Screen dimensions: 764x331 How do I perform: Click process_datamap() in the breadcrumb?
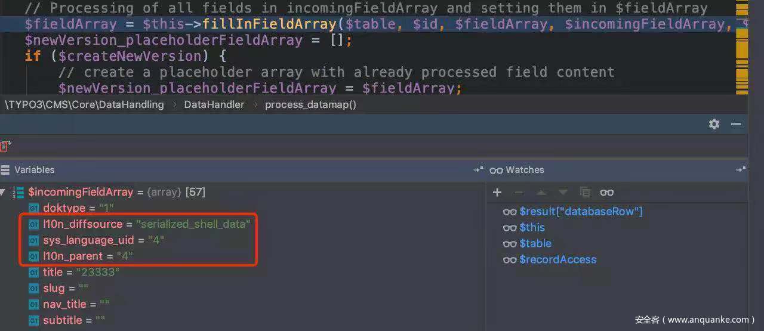(310, 104)
